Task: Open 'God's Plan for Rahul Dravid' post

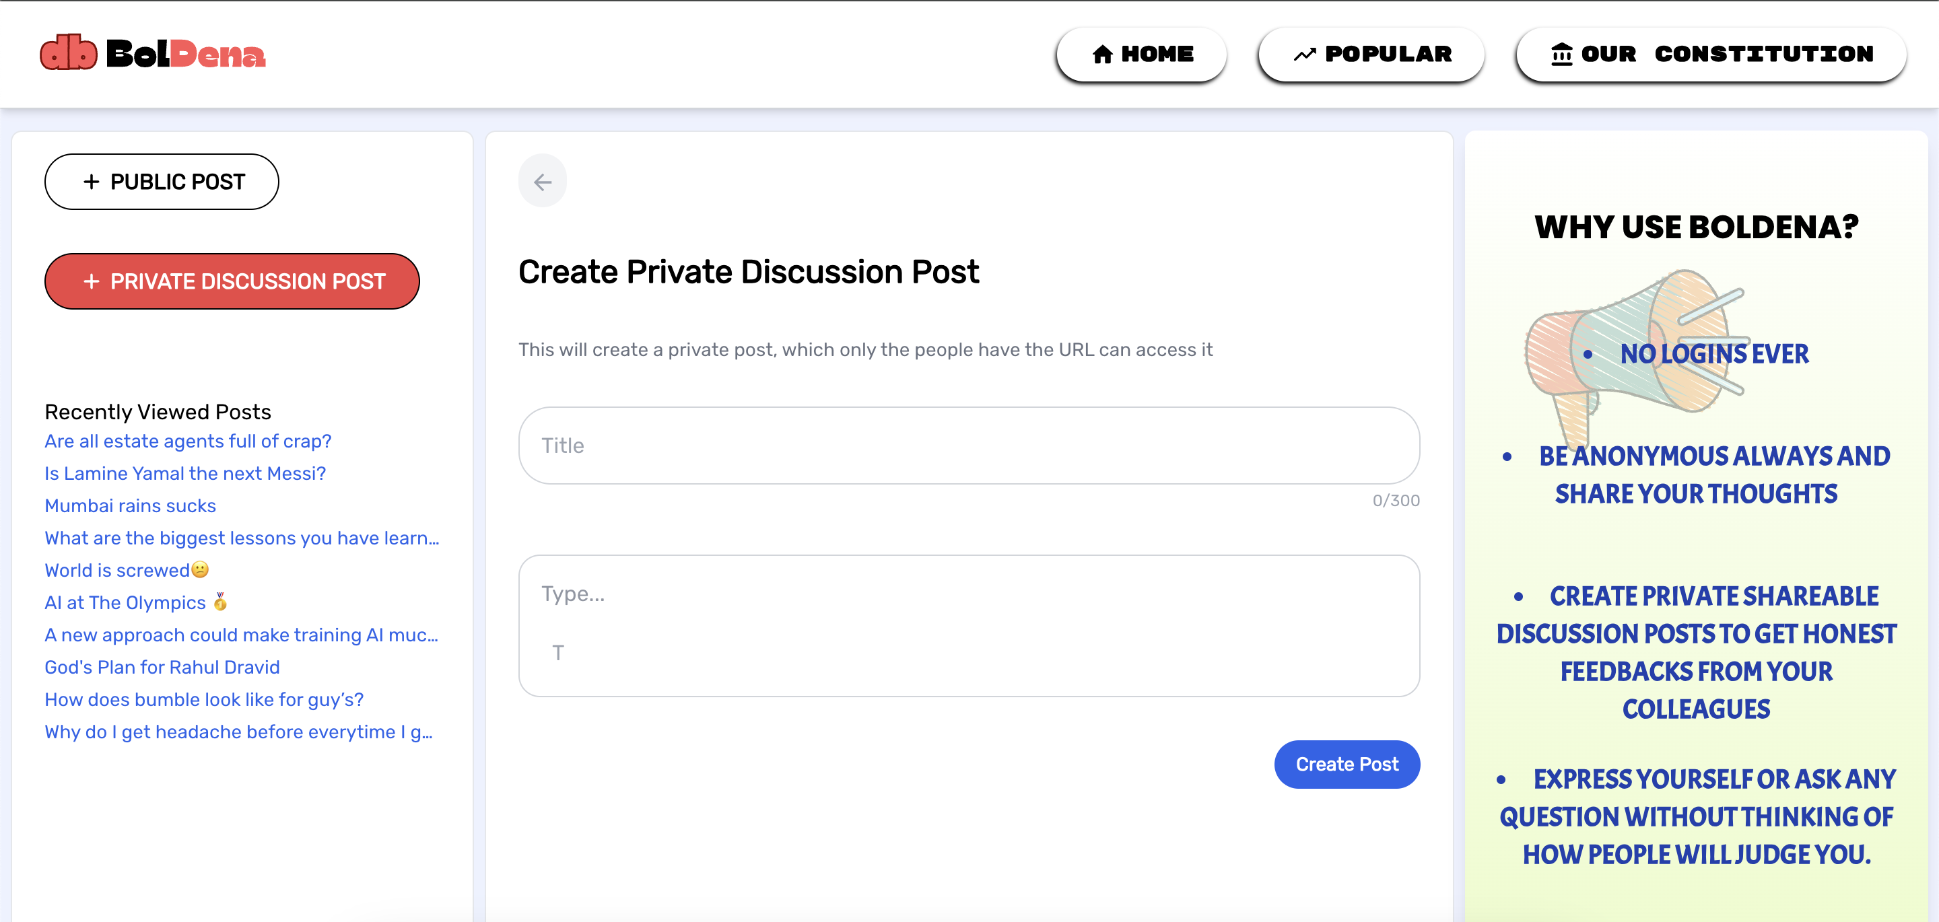Action: (x=162, y=667)
